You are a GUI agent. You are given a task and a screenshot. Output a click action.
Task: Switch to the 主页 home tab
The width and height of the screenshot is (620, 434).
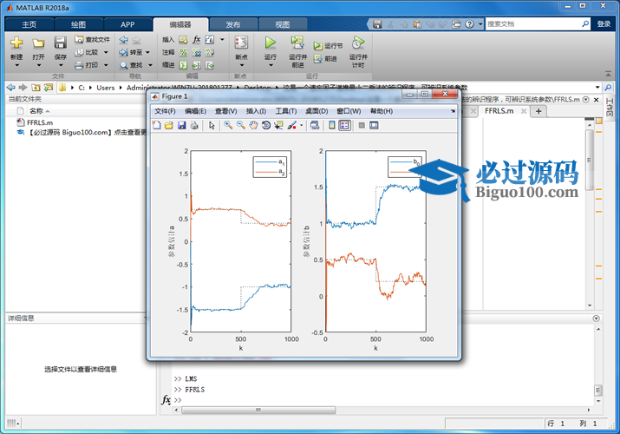(x=29, y=24)
